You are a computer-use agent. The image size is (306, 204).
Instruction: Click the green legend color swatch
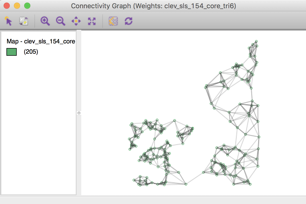pyautogui.click(x=12, y=52)
